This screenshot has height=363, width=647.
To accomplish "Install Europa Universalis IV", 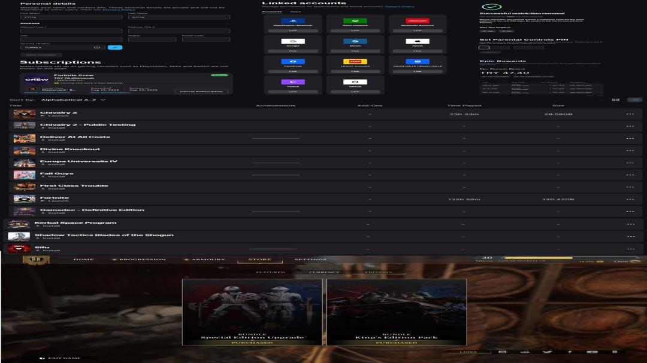I will pos(53,164).
